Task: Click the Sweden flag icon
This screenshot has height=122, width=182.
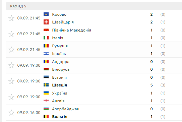Action: (x=46, y=85)
